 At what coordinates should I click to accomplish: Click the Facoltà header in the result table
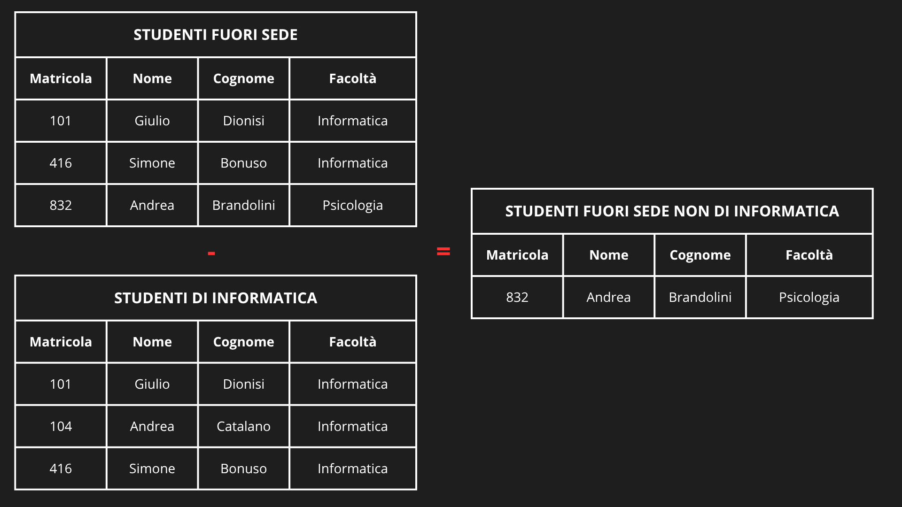(x=809, y=255)
